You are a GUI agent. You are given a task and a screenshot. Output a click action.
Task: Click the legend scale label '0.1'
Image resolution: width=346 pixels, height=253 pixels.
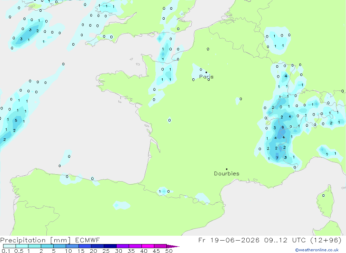pyautogui.click(x=6, y=251)
